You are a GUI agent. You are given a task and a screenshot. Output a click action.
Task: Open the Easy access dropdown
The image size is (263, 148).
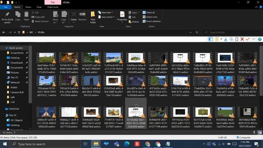pyautogui.click(x=106, y=17)
